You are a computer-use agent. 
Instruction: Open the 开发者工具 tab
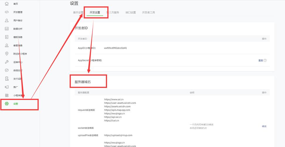pos(148,13)
